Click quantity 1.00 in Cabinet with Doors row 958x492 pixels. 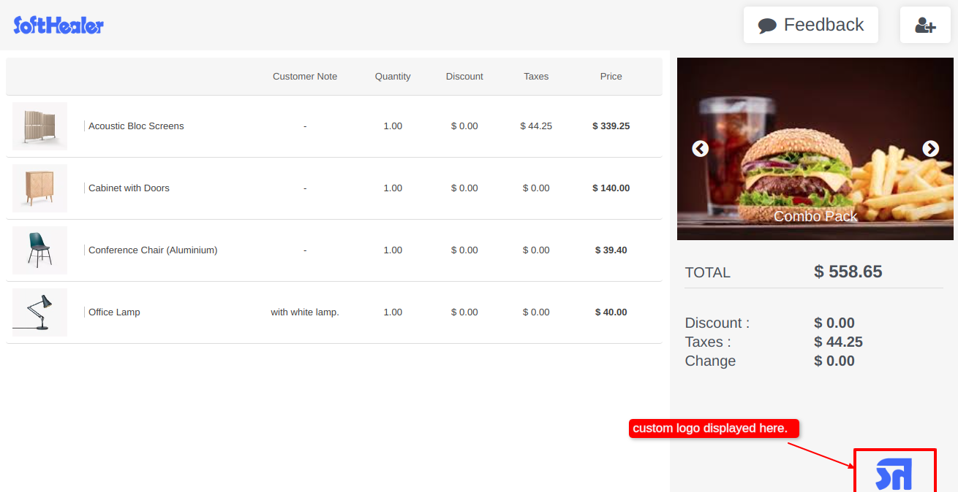393,188
